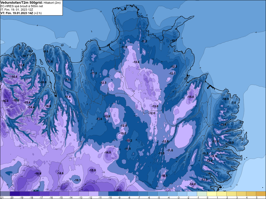The height and width of the screenshot is (199, 266).
Task: Click the -10.1 temperature label
Action: click(x=77, y=180)
